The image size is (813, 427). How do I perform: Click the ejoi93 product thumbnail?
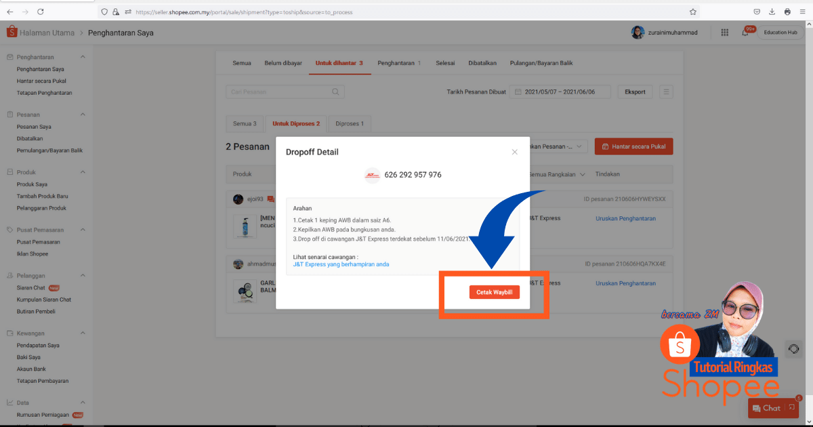coord(245,226)
